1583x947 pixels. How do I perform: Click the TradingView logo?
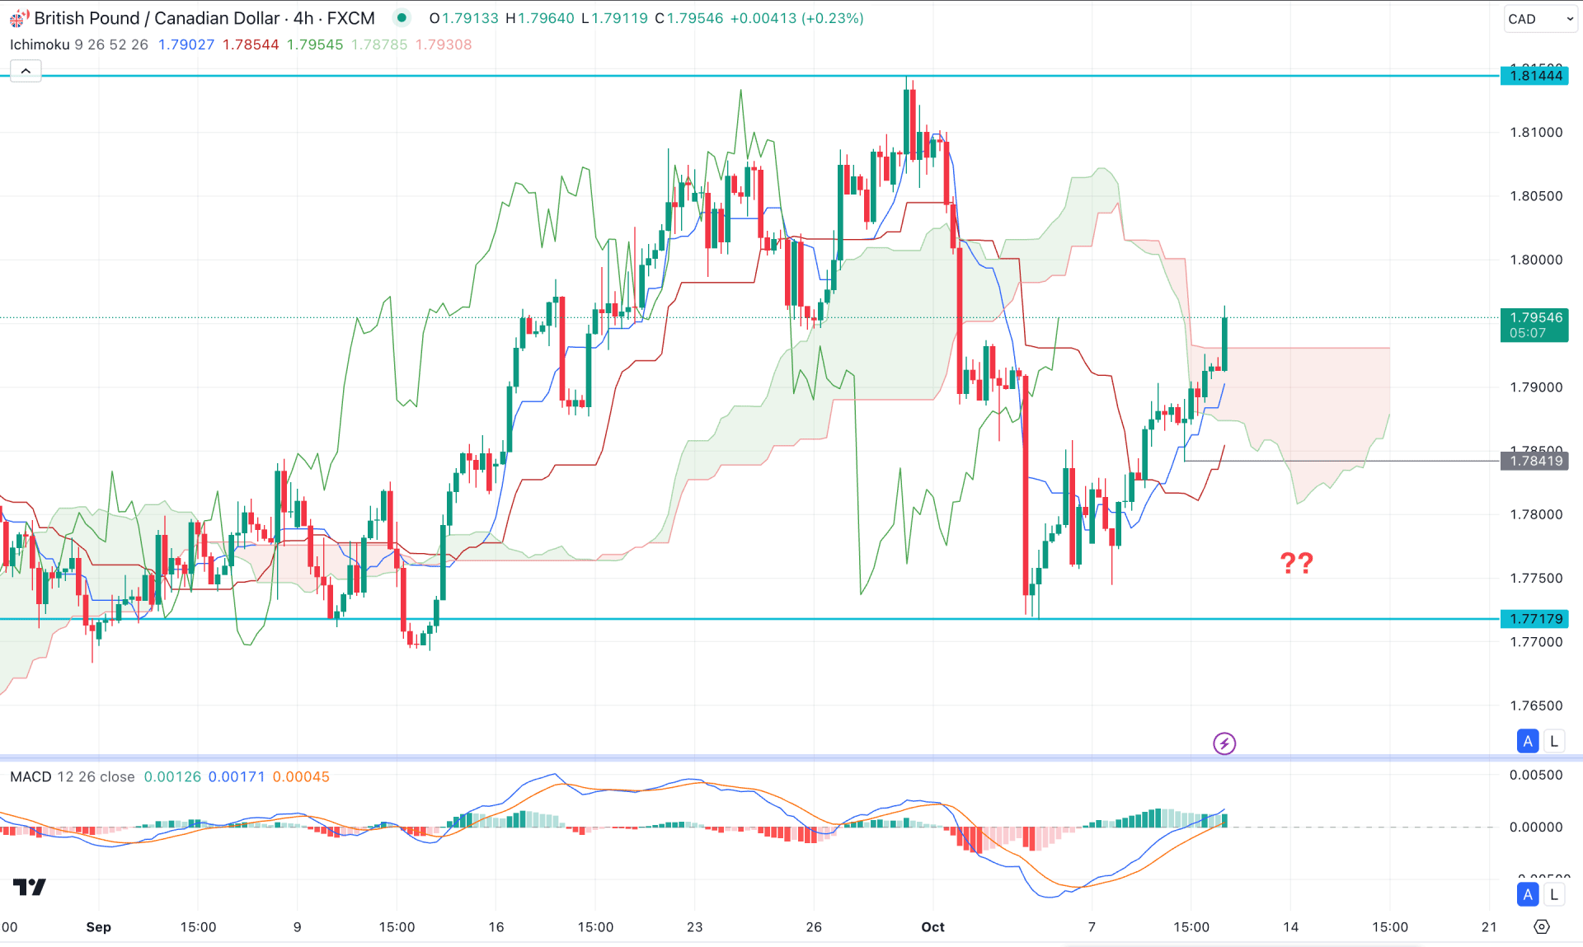[30, 887]
